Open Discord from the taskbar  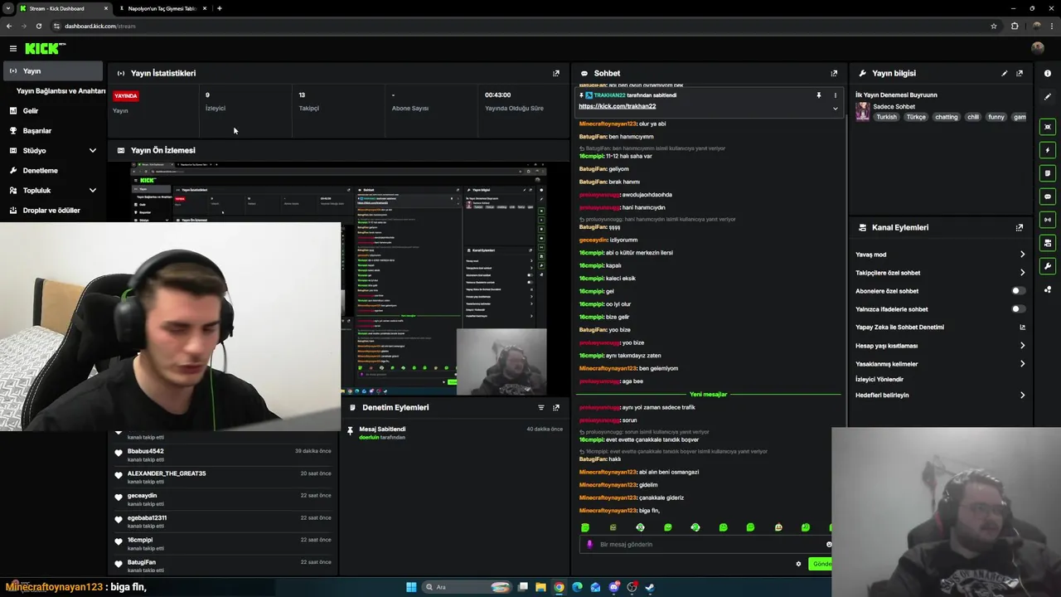(x=613, y=587)
